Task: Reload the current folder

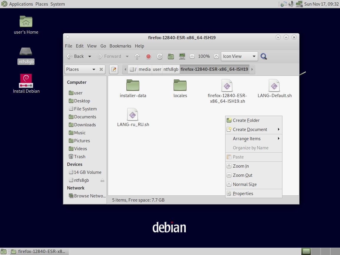Action: point(160,56)
